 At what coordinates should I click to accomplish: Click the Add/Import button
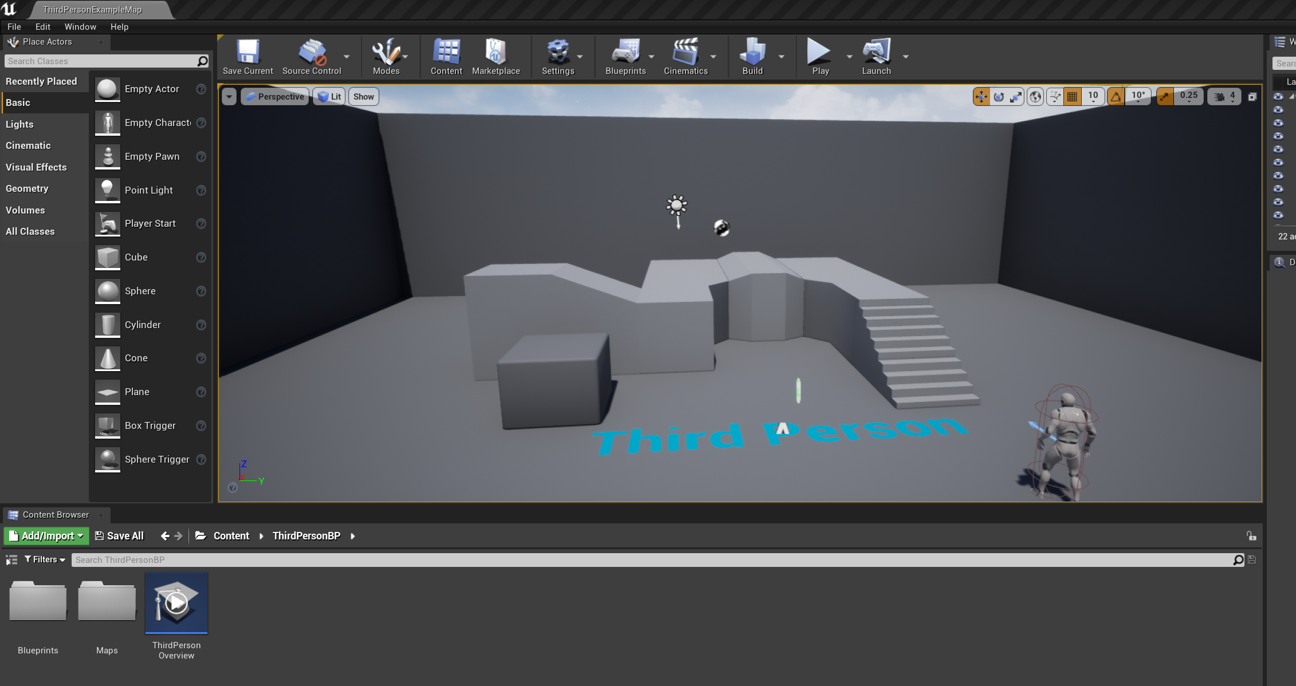pos(47,536)
